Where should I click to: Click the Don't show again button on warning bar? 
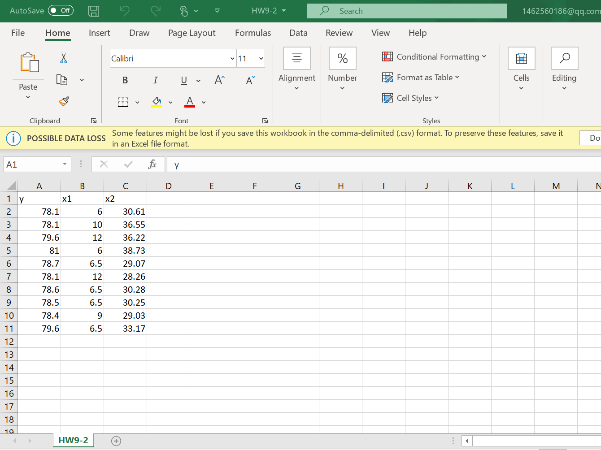[x=592, y=138]
